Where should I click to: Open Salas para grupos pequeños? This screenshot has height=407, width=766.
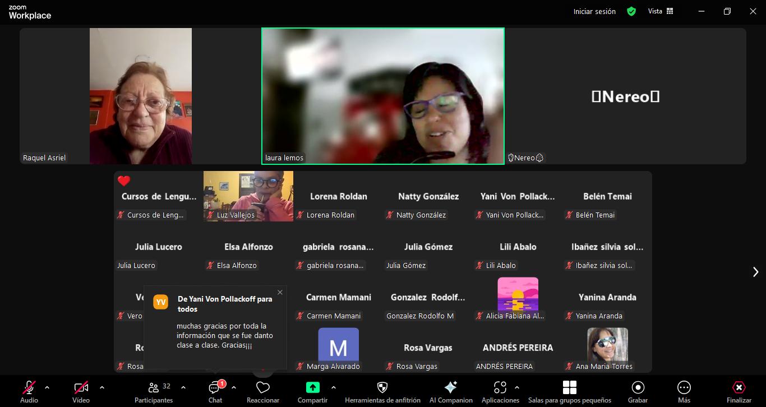pyautogui.click(x=569, y=391)
